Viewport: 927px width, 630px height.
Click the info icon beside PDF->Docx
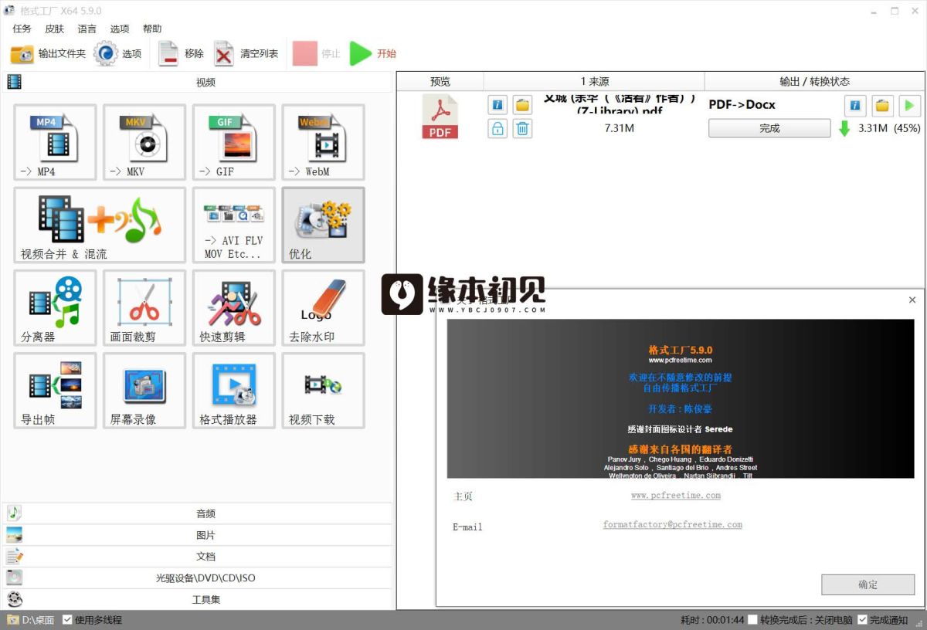click(x=855, y=105)
